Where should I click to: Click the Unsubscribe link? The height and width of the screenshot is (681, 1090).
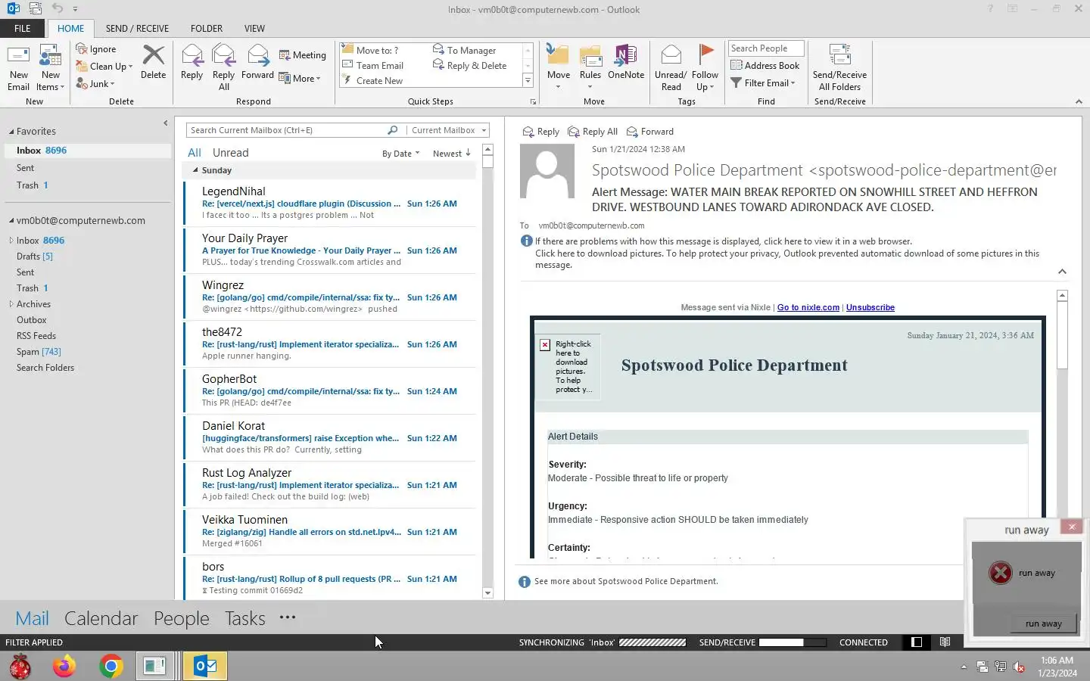point(870,307)
